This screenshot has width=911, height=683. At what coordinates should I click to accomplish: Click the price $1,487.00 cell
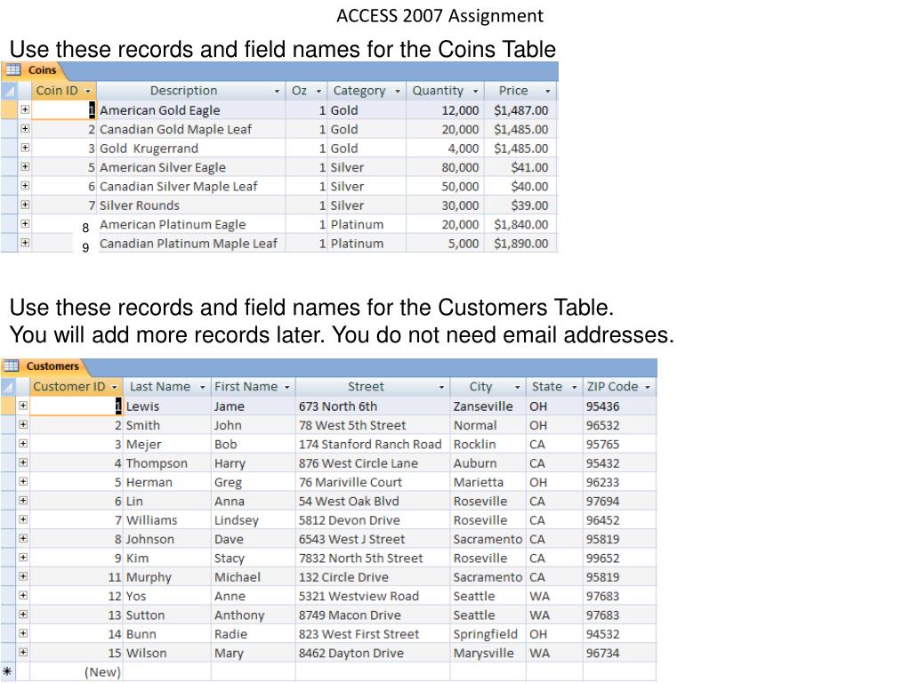[520, 110]
